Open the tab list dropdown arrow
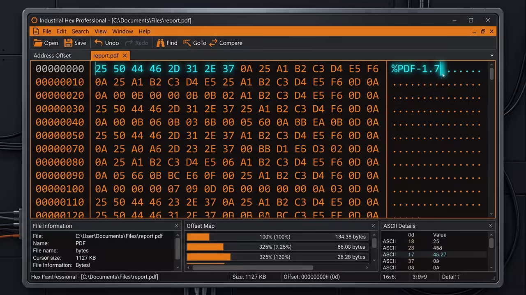Viewport: 526px width, 295px height. click(x=492, y=56)
